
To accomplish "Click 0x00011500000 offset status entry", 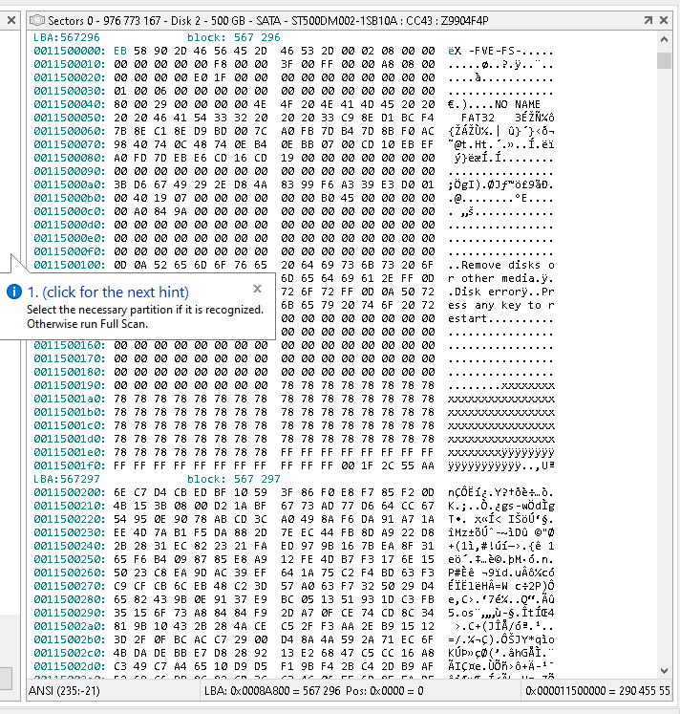I will coord(598,691).
